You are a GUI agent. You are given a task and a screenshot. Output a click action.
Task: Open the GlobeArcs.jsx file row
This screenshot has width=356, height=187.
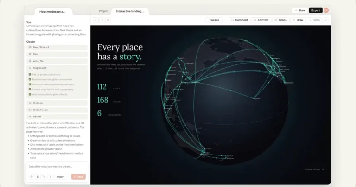click(x=57, y=110)
